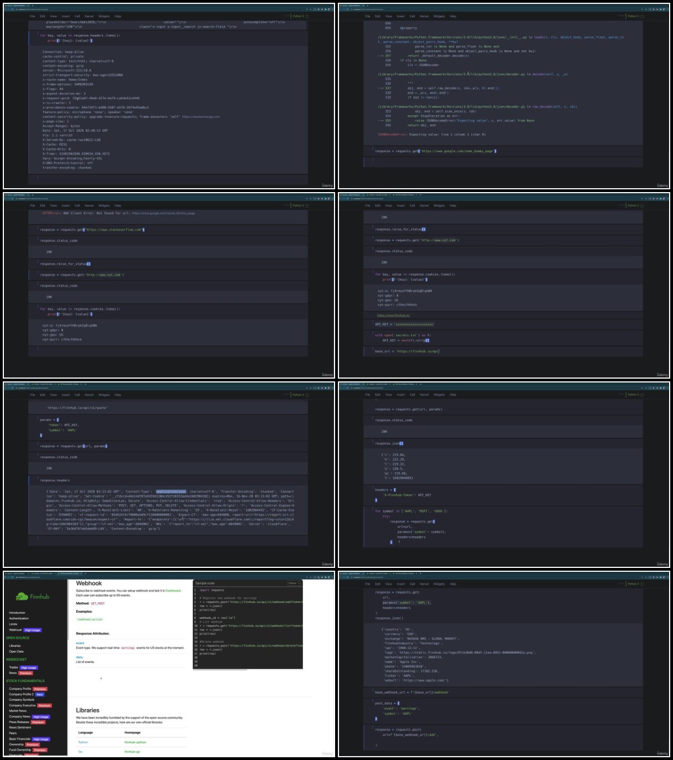The image size is (673, 760).
Task: Open Company Profile 2 in the Finnhub sidebar
Action: (21, 694)
